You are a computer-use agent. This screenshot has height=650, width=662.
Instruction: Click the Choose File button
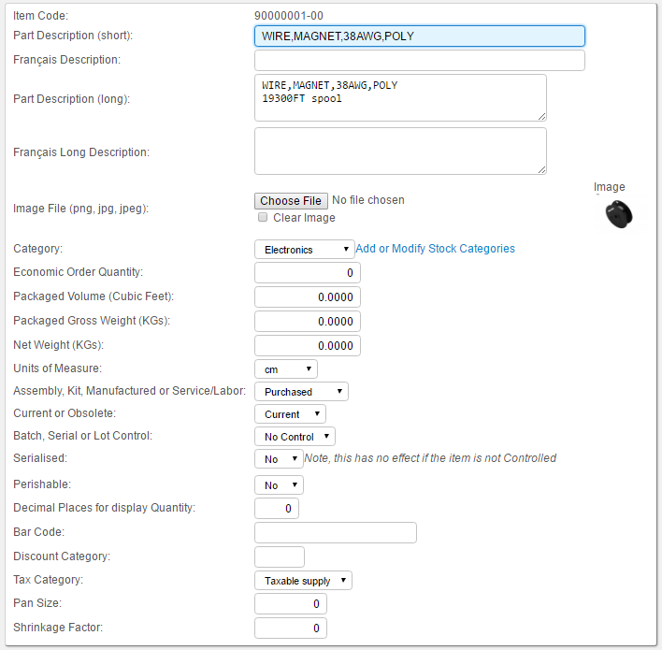coord(291,201)
